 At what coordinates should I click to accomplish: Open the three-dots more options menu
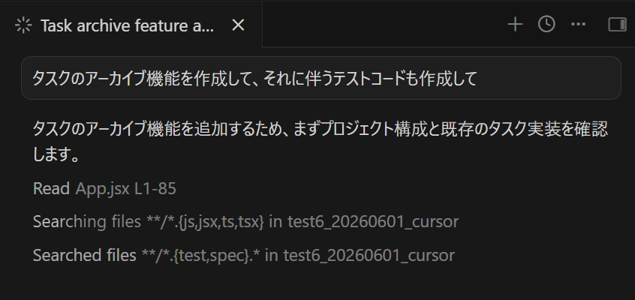(x=578, y=25)
